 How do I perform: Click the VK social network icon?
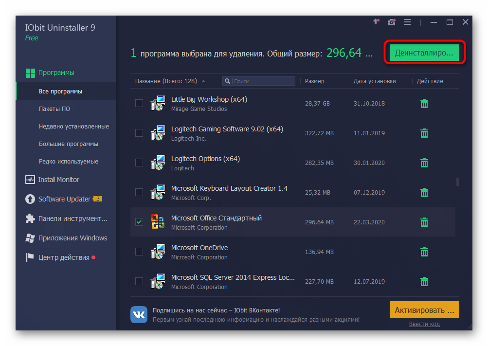pos(139,314)
